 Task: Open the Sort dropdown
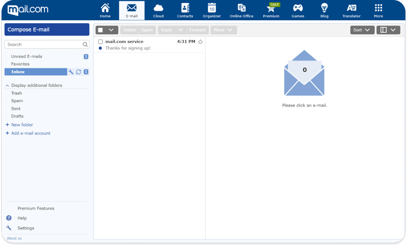tap(362, 30)
